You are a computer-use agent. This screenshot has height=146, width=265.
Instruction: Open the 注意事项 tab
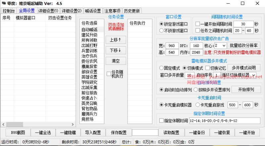coord(112,11)
